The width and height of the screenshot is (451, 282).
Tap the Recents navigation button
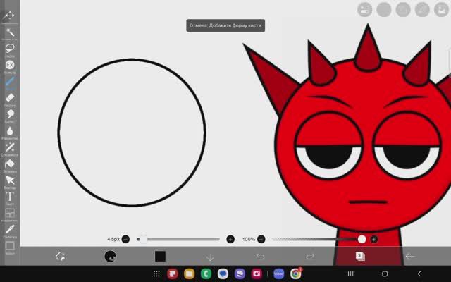point(350,274)
